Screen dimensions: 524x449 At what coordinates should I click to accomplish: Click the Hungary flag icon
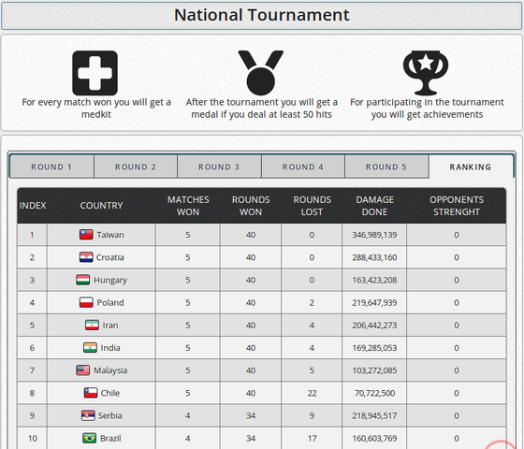point(83,280)
